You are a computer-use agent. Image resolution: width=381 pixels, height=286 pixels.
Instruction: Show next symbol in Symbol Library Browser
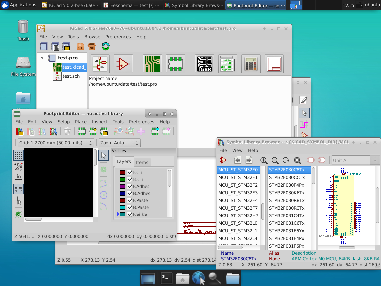tap(249, 160)
